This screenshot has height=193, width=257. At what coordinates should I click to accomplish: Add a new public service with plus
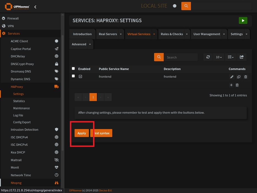tap(231, 85)
